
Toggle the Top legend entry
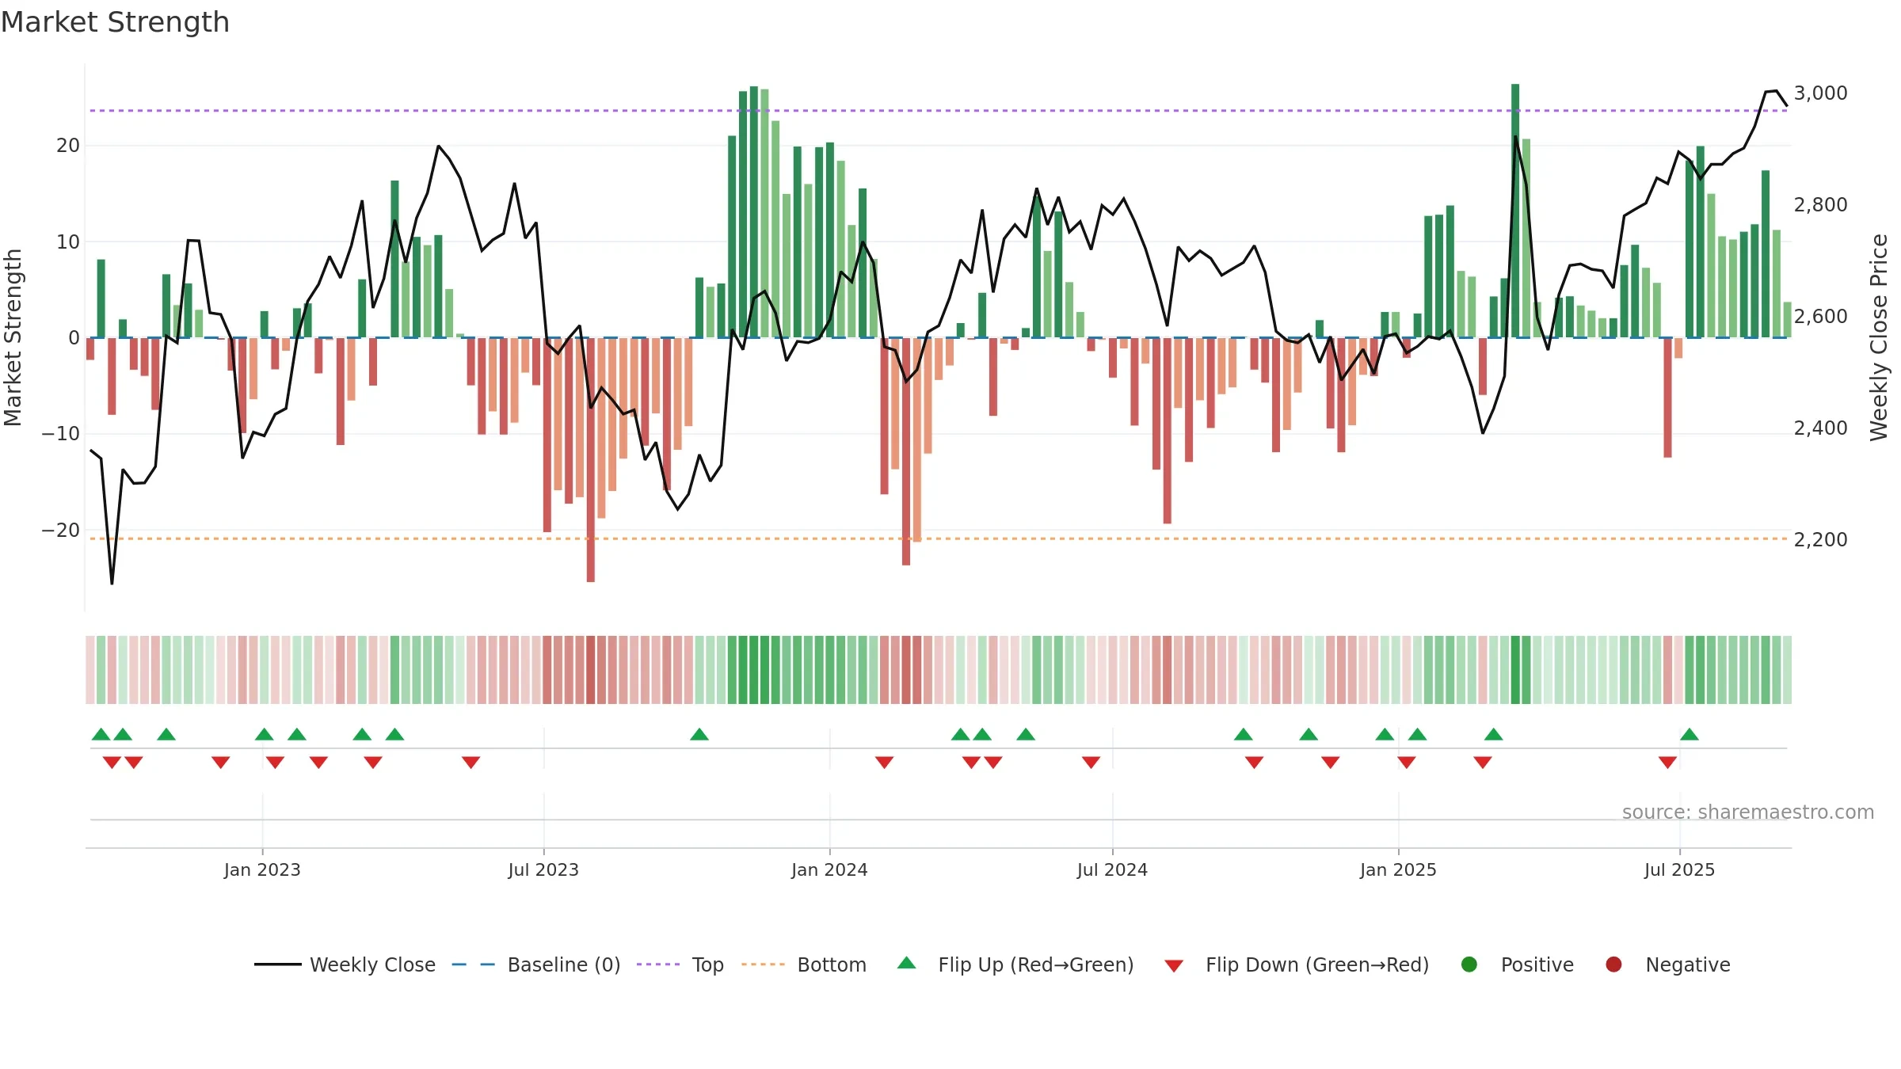680,964
